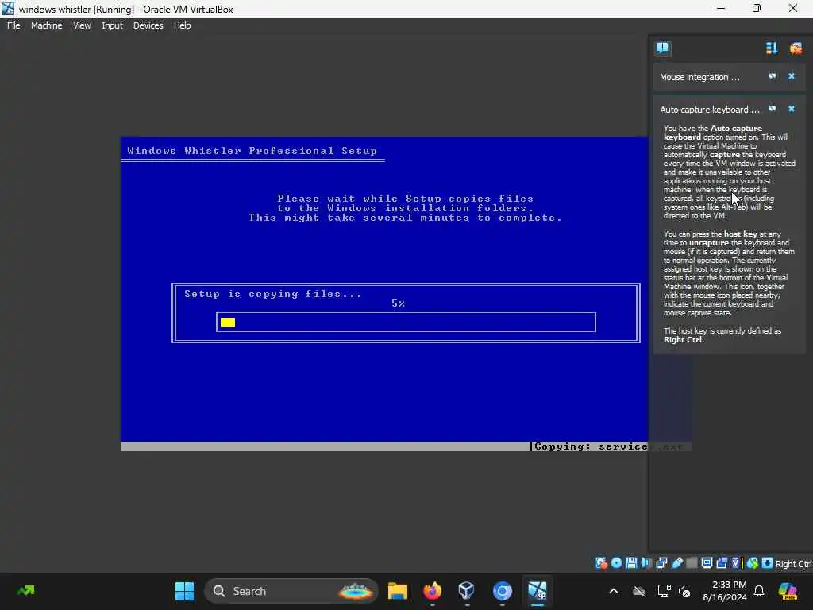Click the 'Copying: service' status text

[x=591, y=446]
